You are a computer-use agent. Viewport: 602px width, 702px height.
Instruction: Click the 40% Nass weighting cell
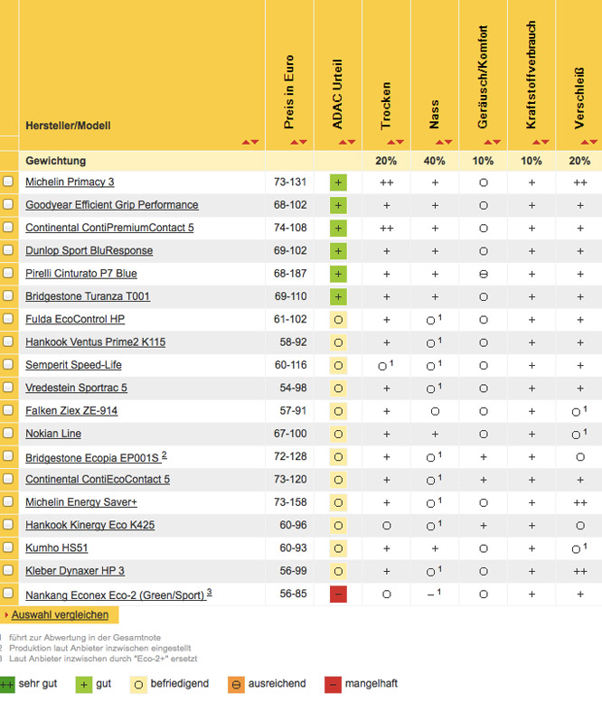435,161
